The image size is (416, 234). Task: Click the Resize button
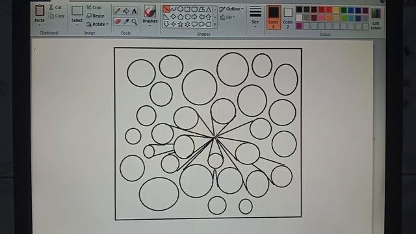tap(96, 16)
